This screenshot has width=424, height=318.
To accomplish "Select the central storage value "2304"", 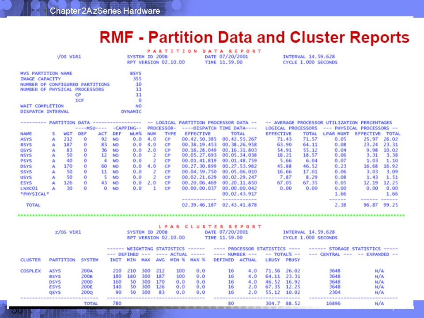I will 335,292.
